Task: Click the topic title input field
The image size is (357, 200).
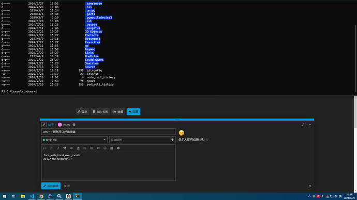Action: coord(108,132)
